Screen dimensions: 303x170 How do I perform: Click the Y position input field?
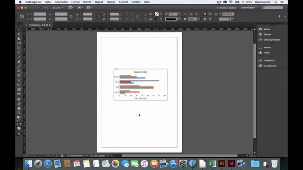click(x=40, y=19)
